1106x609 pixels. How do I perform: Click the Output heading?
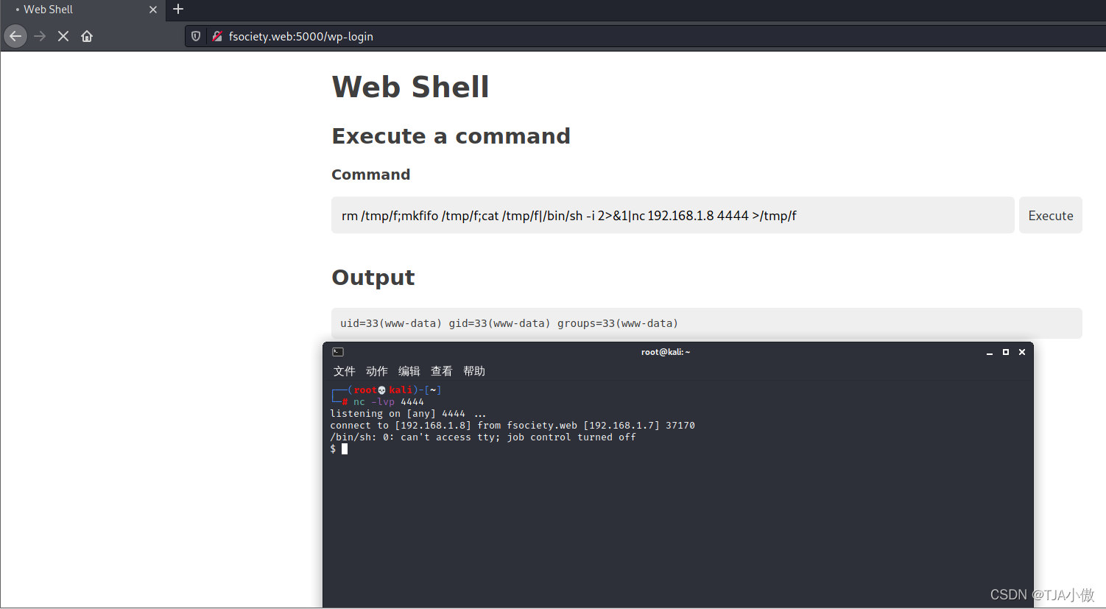click(x=373, y=278)
